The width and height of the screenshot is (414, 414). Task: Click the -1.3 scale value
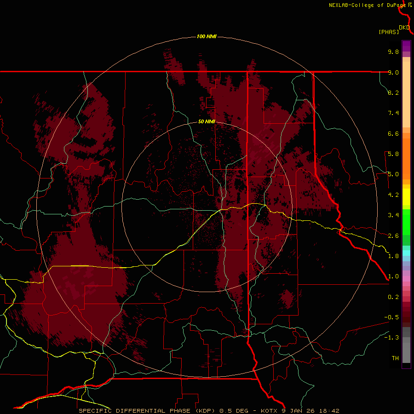(x=391, y=338)
